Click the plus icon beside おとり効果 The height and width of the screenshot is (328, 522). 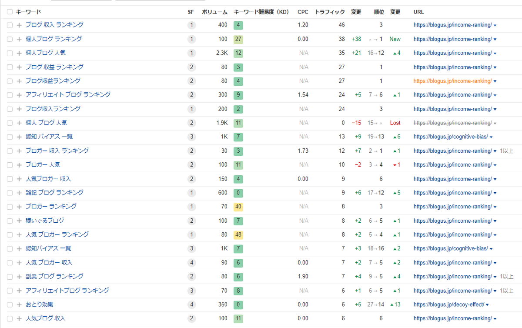[19, 305]
